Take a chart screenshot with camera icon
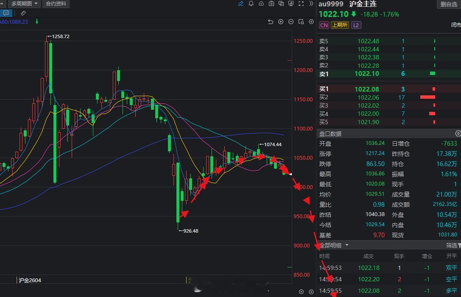The width and height of the screenshot is (461, 297). [x=271, y=4]
